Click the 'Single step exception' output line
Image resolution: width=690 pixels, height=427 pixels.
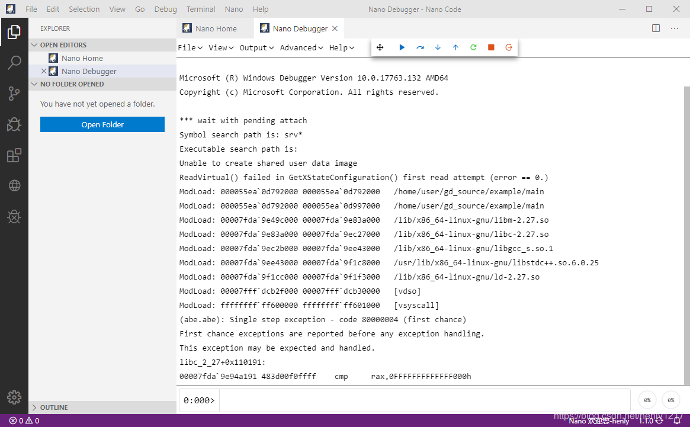(x=323, y=320)
